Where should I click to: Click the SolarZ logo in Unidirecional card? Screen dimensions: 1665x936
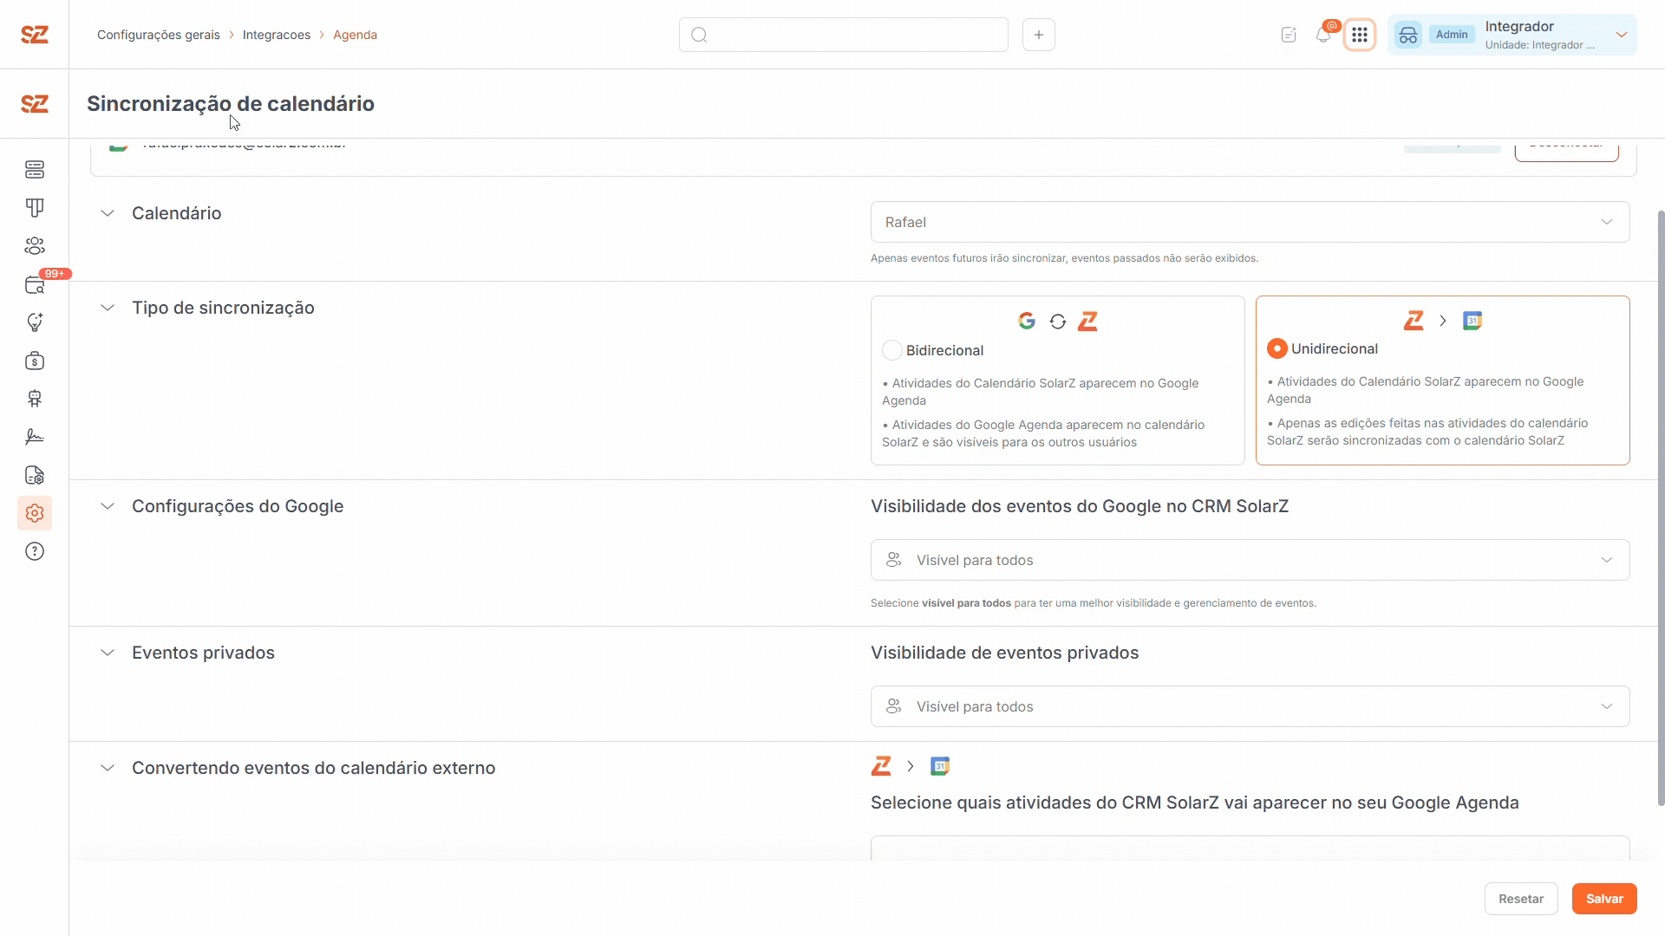(x=1414, y=321)
